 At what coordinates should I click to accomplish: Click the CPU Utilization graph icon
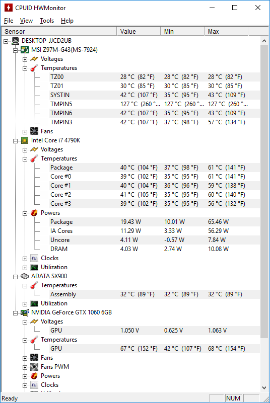[34, 267]
